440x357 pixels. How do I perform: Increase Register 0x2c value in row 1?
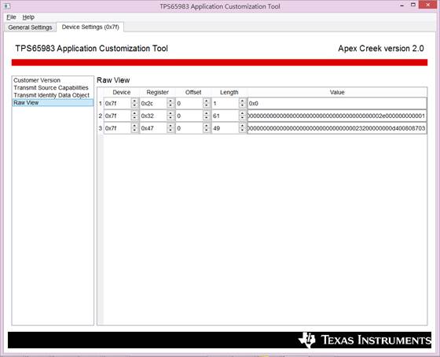(170, 101)
